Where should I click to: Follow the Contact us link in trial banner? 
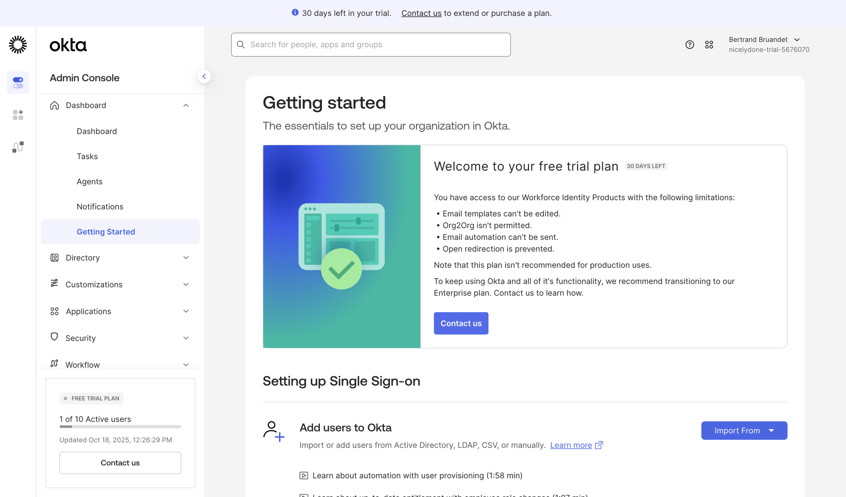point(421,13)
